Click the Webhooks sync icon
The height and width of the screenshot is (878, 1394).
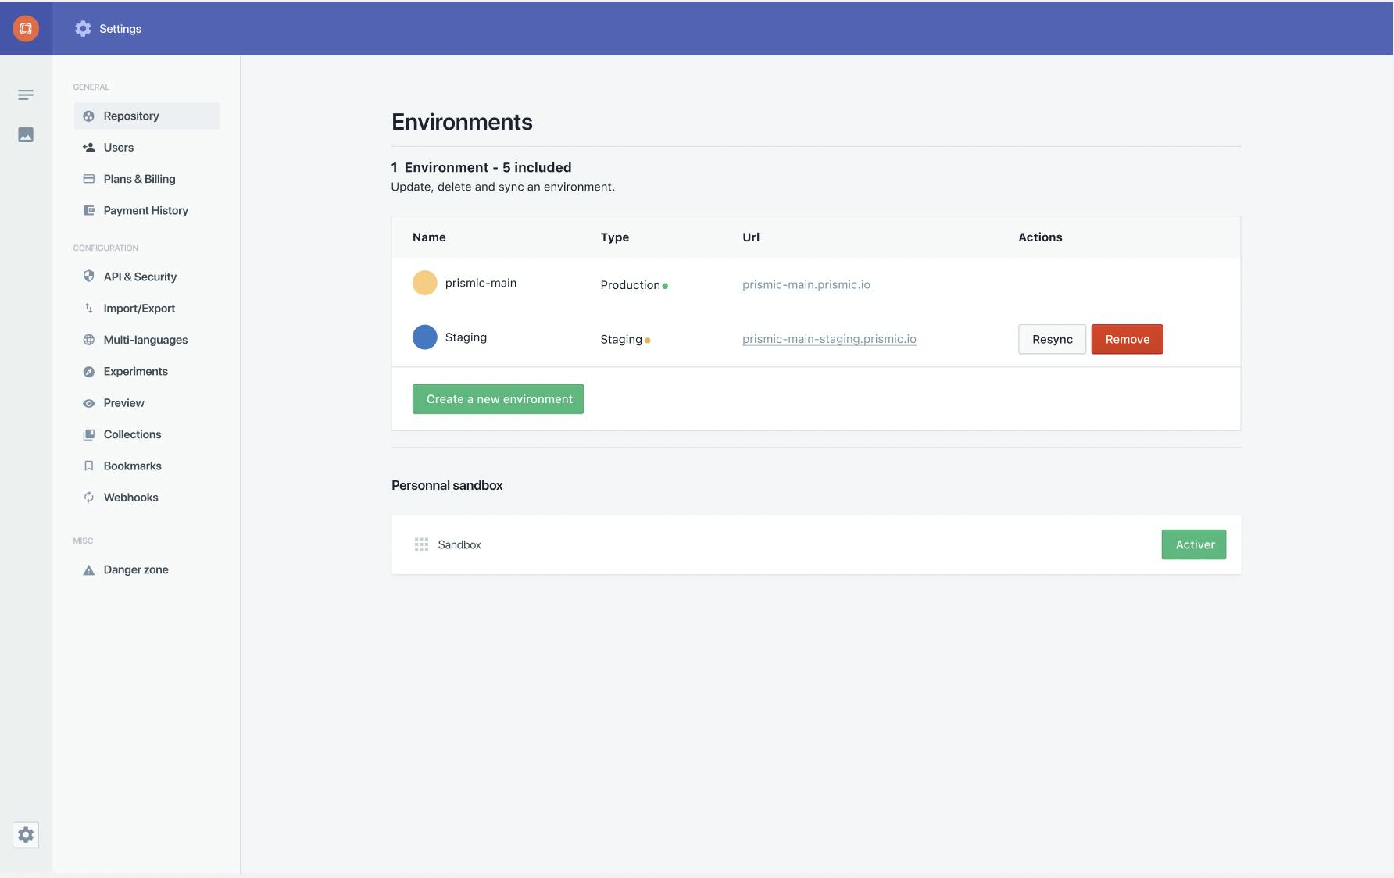(89, 498)
